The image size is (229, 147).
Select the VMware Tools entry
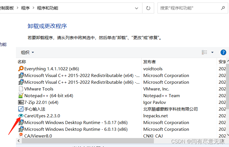coord(39,89)
